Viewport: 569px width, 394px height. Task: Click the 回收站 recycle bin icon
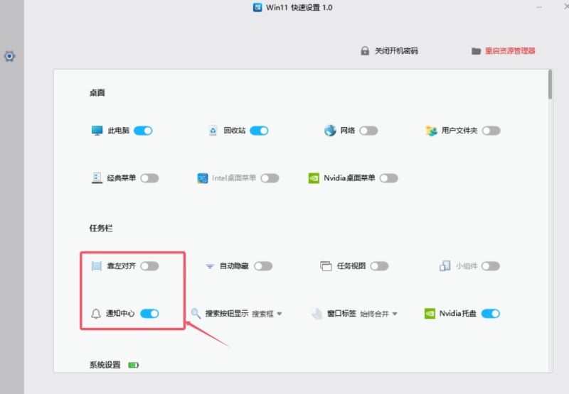213,131
